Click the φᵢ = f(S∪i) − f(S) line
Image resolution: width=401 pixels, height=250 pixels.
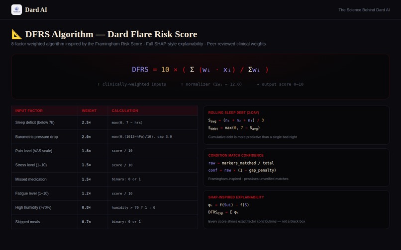coord(228,205)
